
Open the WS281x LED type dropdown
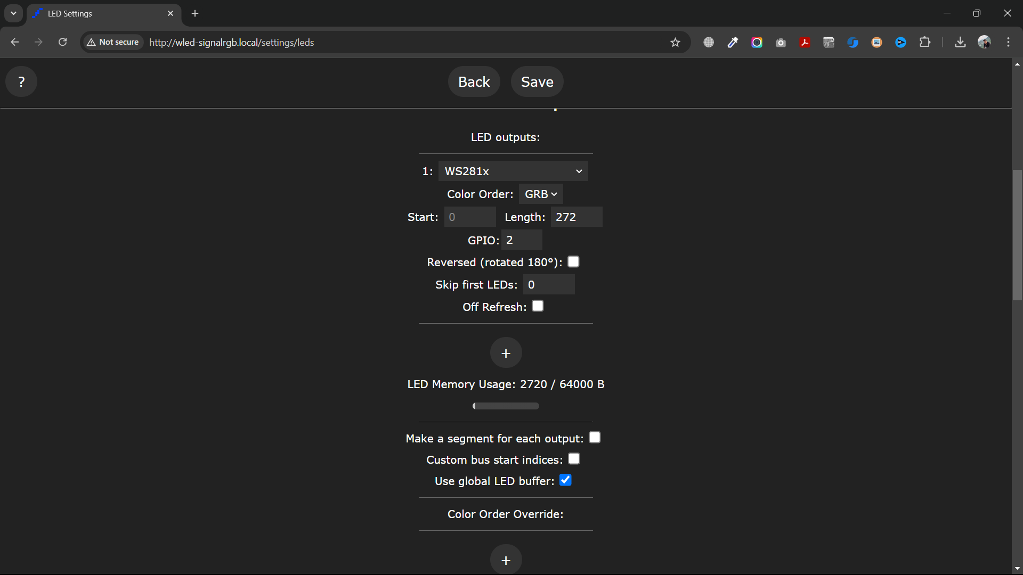[513, 171]
